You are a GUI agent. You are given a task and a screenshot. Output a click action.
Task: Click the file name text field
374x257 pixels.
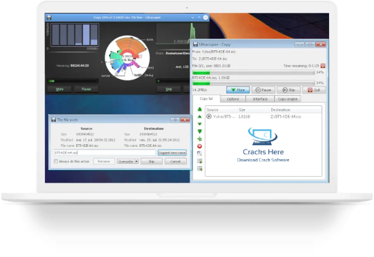click(x=105, y=152)
